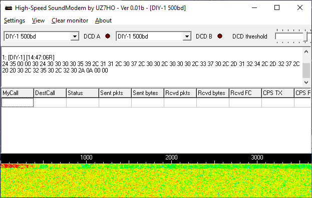Click the monitor scrollbar down arrow
The image size is (312, 198).
306,82
